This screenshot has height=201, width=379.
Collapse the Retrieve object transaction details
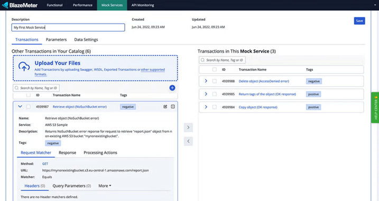coord(20,106)
